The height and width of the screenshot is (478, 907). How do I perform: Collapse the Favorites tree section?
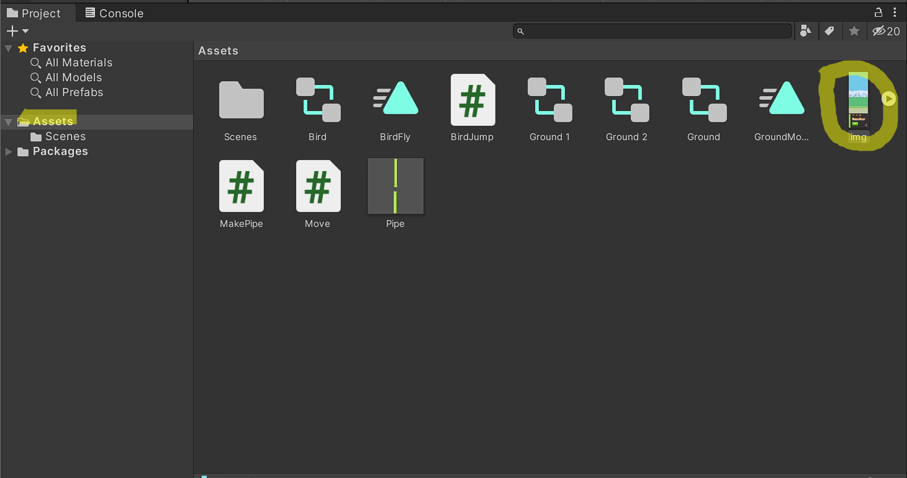click(x=9, y=48)
